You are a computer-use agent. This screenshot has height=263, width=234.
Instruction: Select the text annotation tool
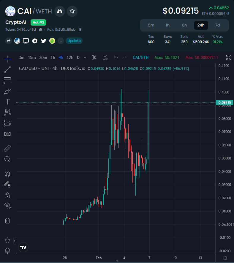pos(7,102)
